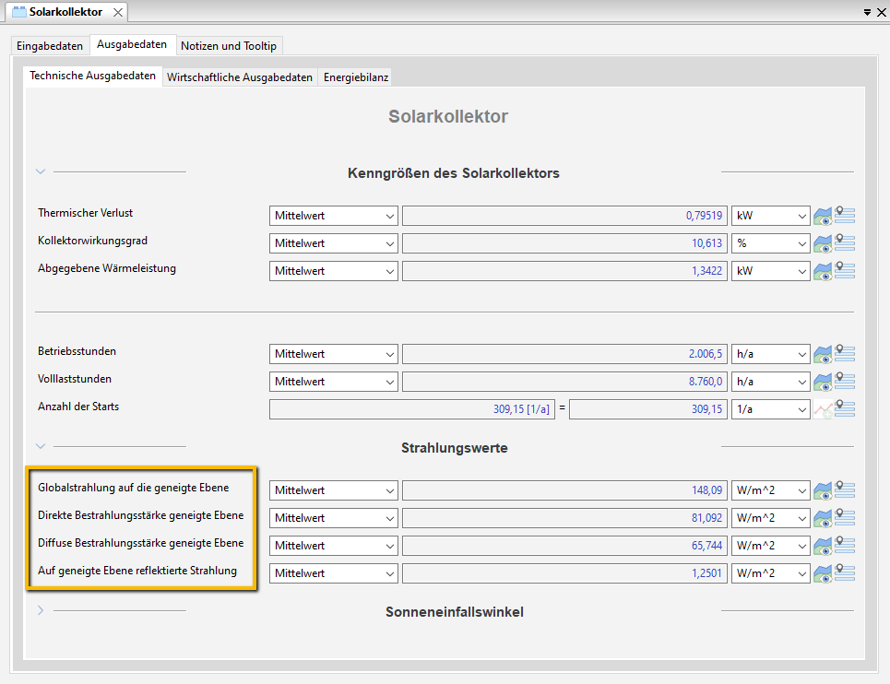Switch to the Eingabedaten tab
890x684 pixels.
[x=50, y=46]
